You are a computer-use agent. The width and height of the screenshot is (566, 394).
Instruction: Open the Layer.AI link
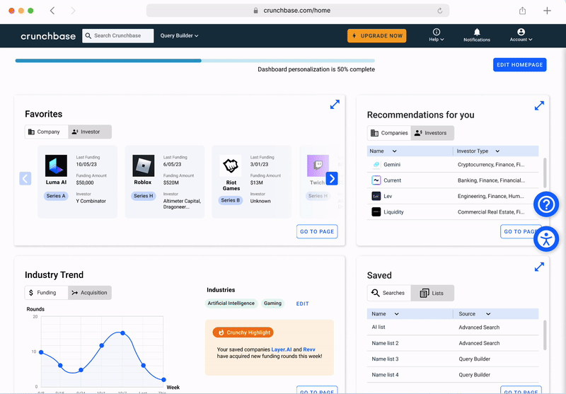[x=282, y=349]
